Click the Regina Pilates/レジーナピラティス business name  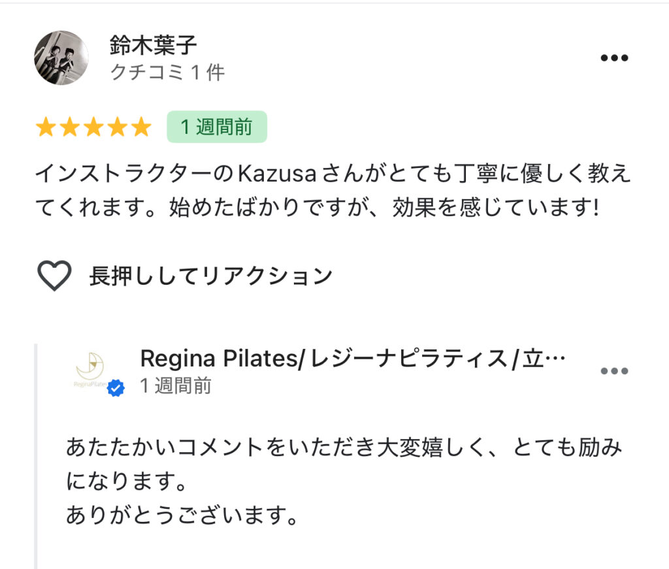point(352,358)
